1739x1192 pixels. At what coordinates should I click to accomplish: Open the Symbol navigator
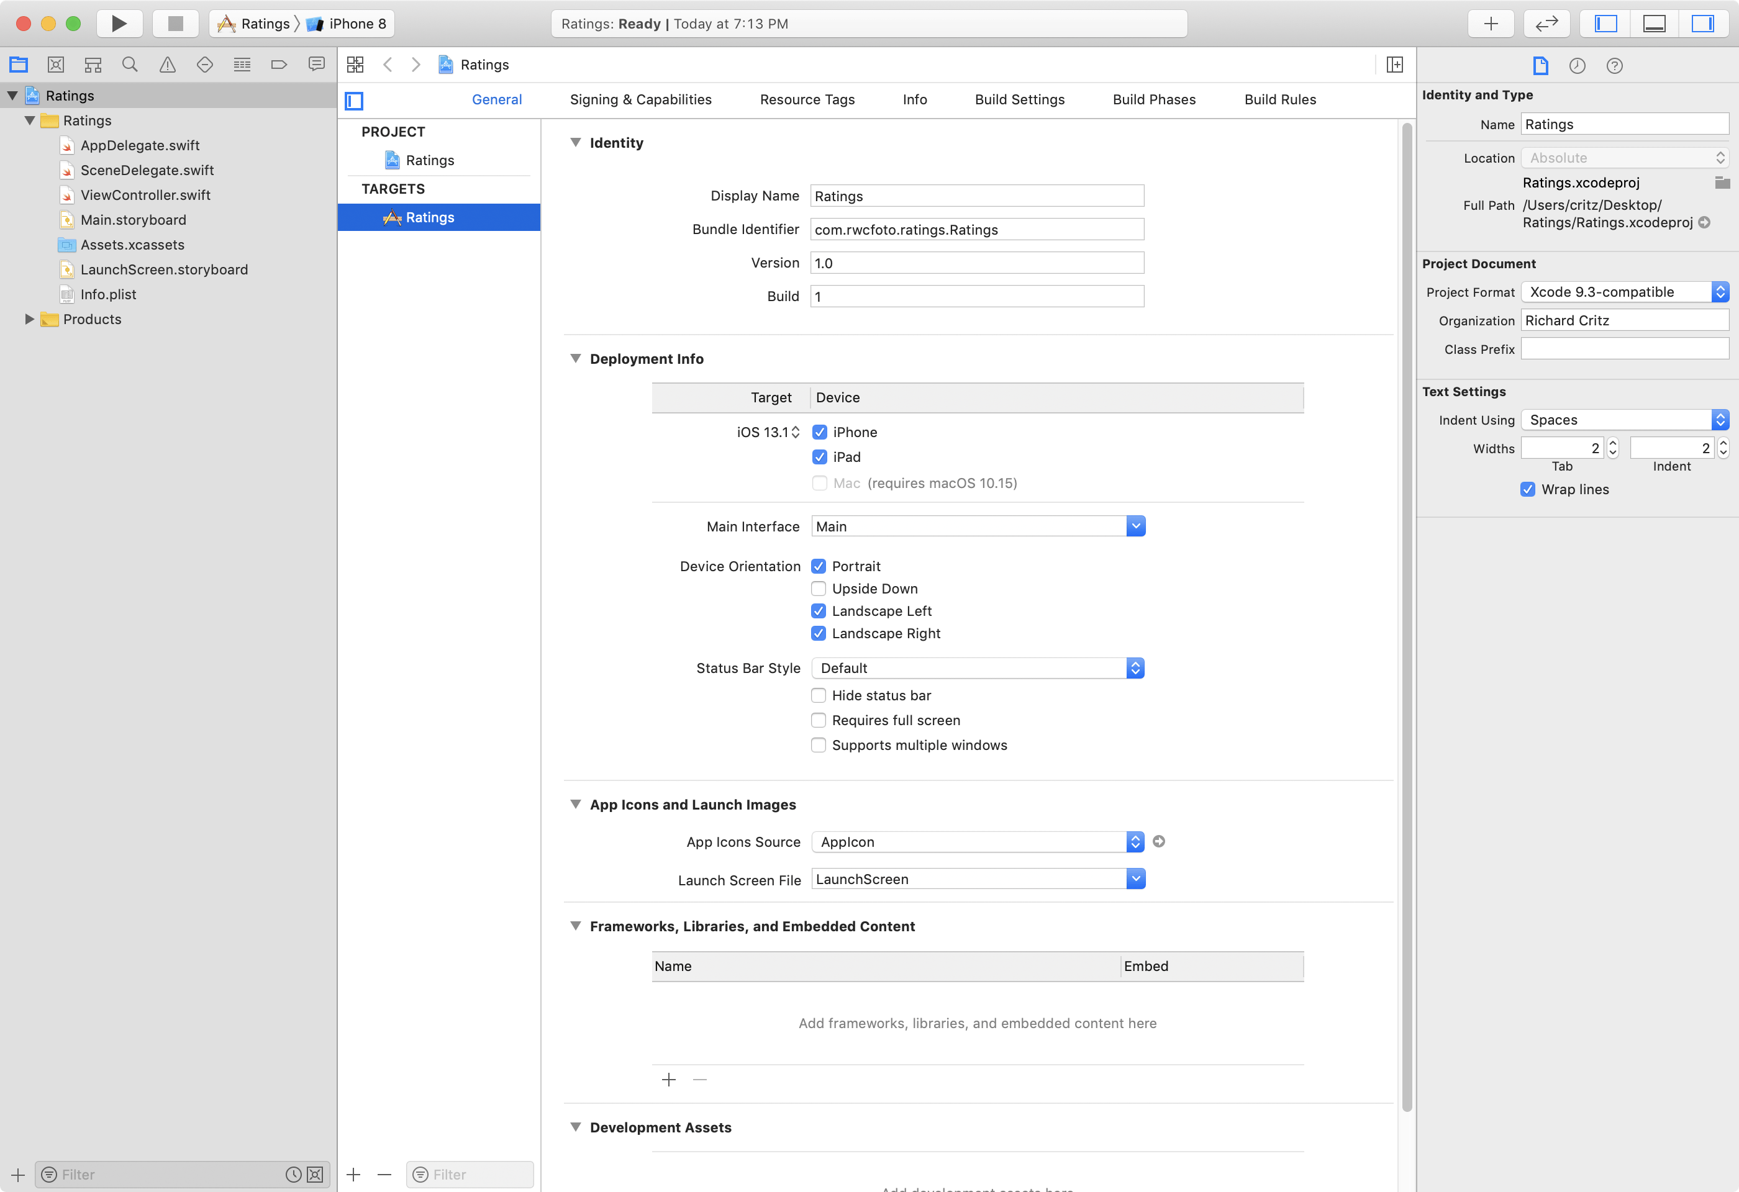pyautogui.click(x=93, y=65)
